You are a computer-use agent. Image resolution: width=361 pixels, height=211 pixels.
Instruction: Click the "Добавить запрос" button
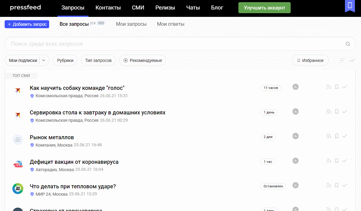pos(27,24)
